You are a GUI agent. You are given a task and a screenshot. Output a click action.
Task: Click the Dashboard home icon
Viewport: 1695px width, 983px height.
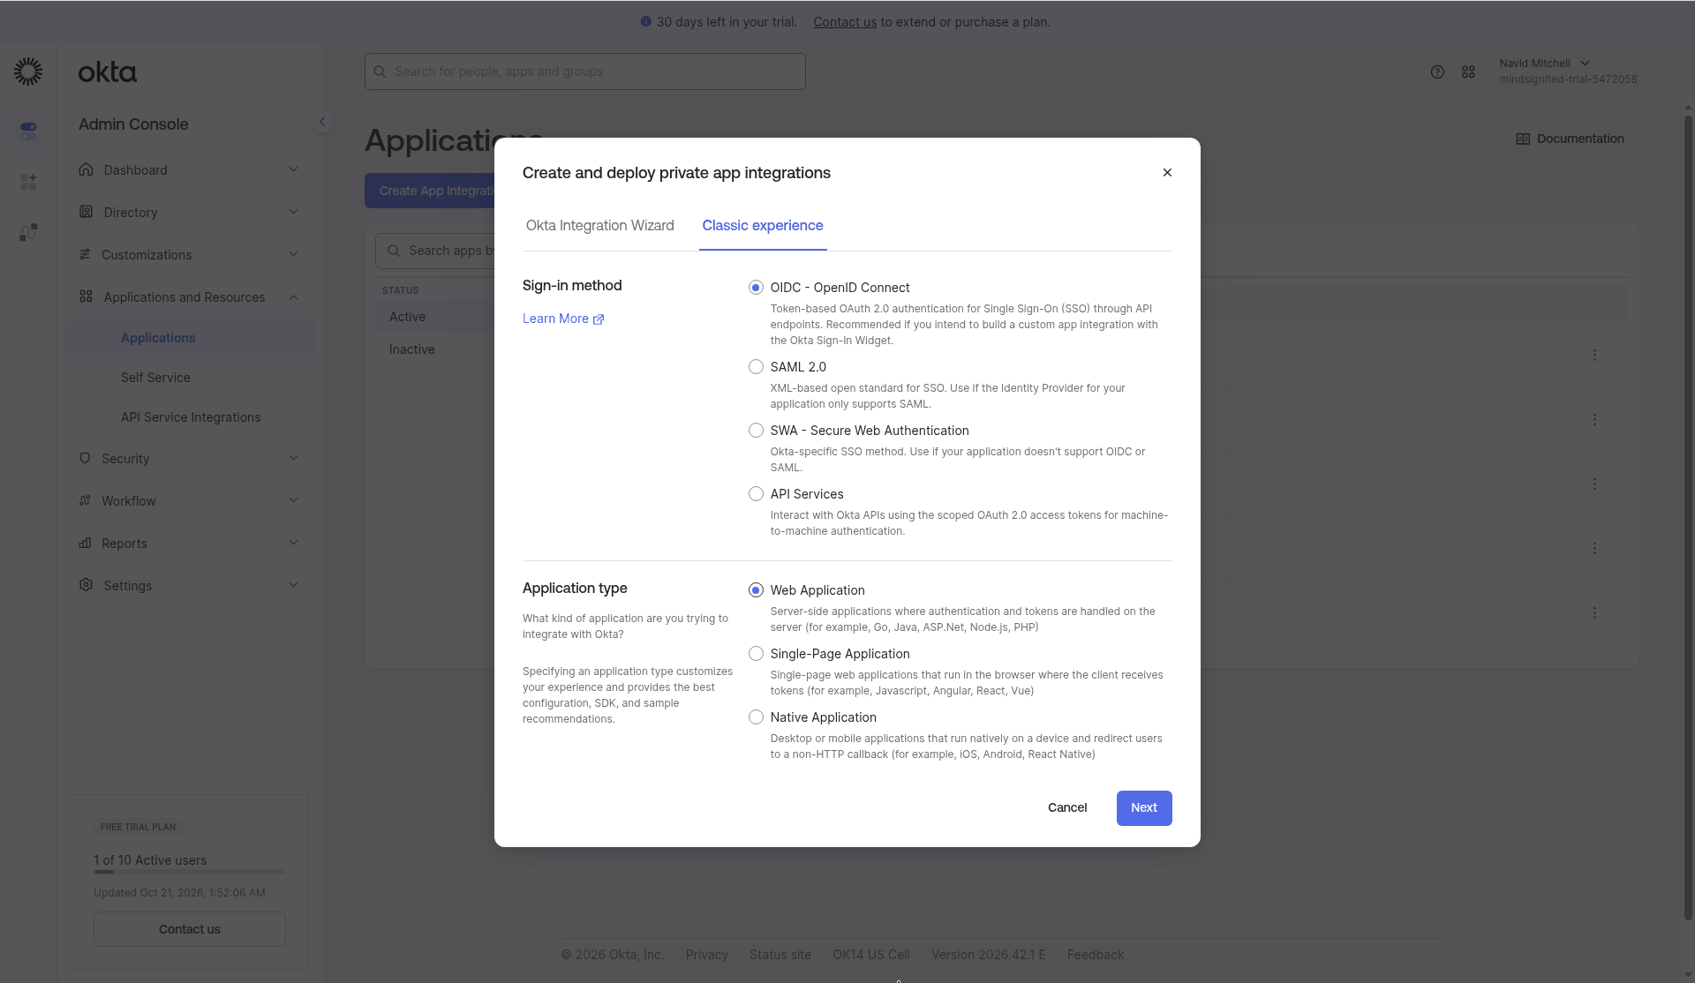click(x=86, y=169)
